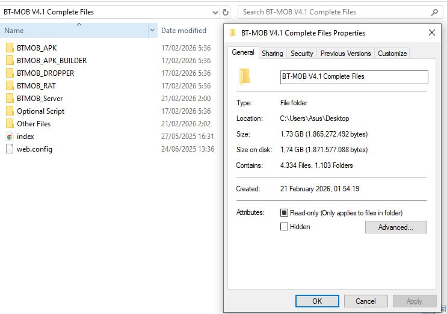Viewport: 447px width, 314px height.
Task: Click the search magnifier icon
Action: [x=434, y=12]
